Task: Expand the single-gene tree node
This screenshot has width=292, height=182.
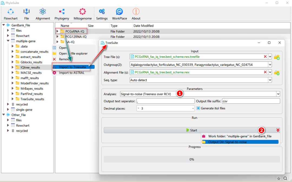Action: [8, 110]
